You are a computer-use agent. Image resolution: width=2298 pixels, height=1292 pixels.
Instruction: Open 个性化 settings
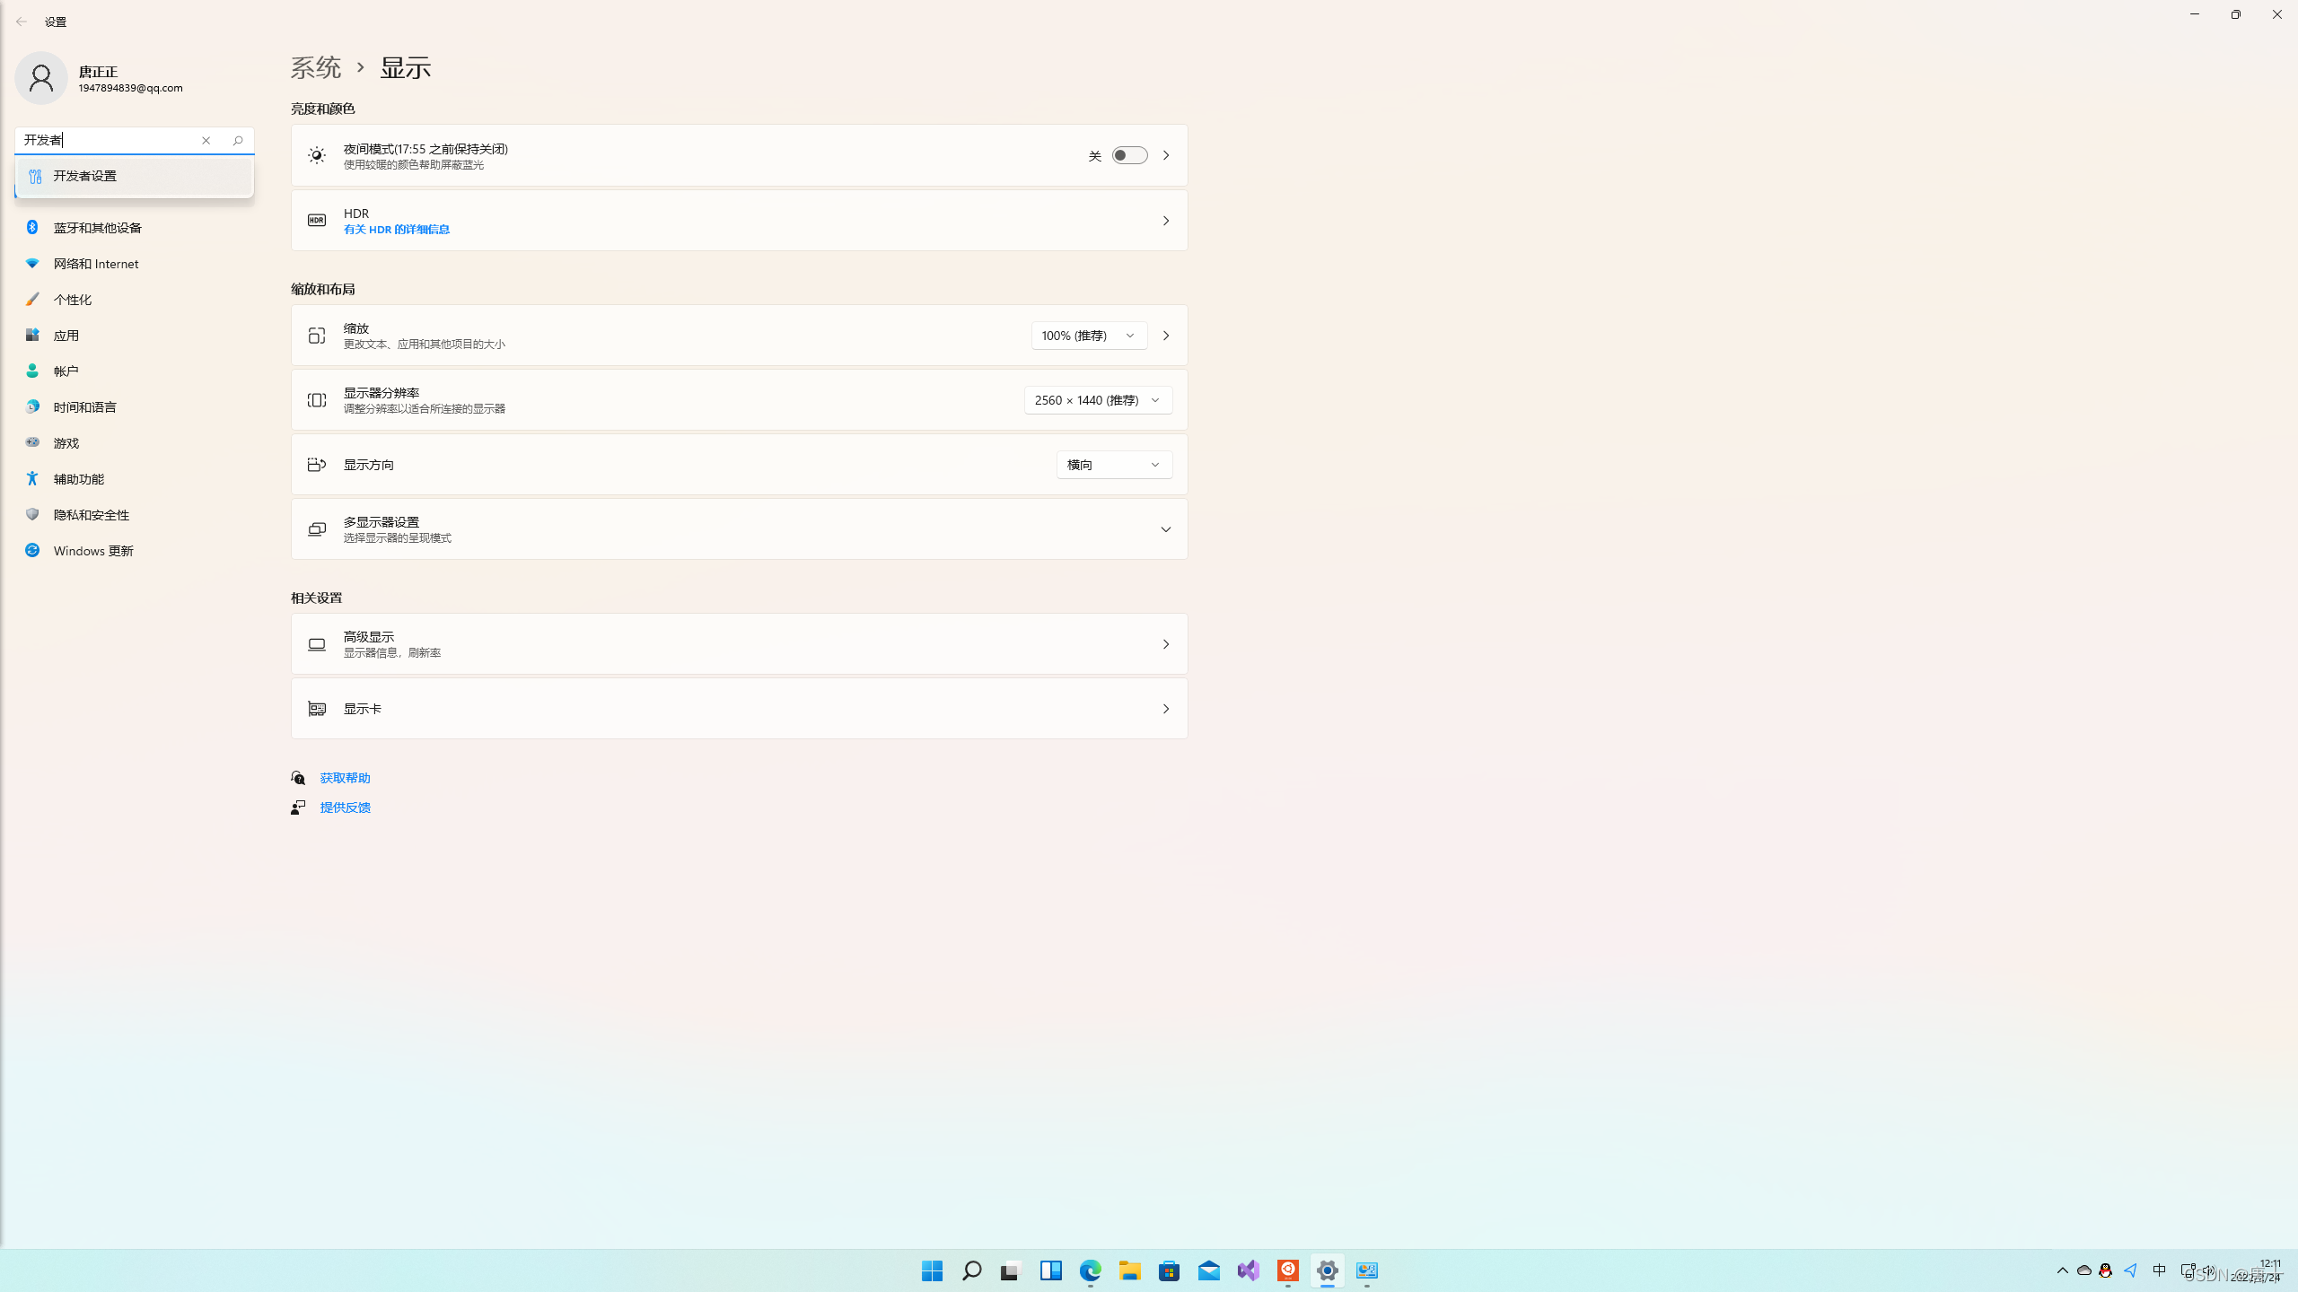point(135,300)
